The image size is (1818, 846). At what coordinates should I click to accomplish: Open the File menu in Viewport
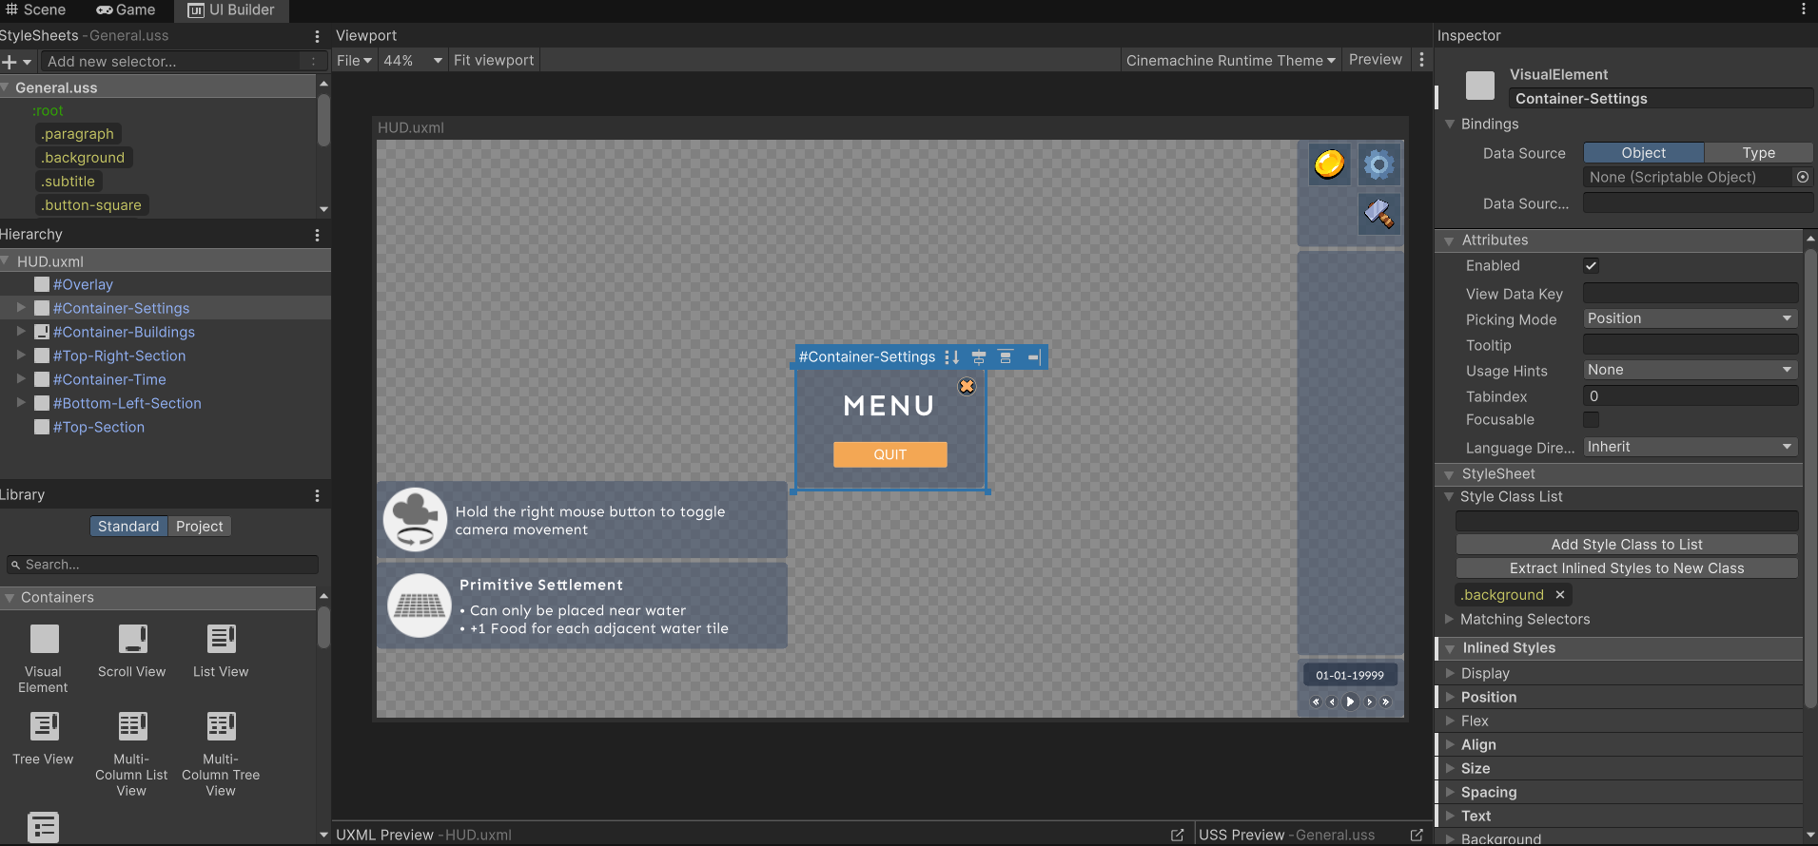click(x=354, y=60)
